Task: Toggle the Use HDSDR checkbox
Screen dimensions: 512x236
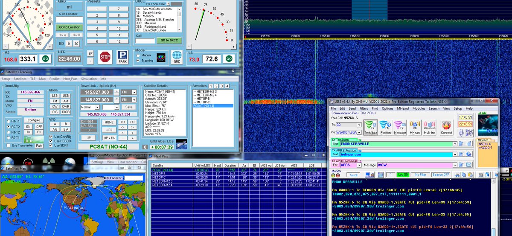Action: coord(51,141)
